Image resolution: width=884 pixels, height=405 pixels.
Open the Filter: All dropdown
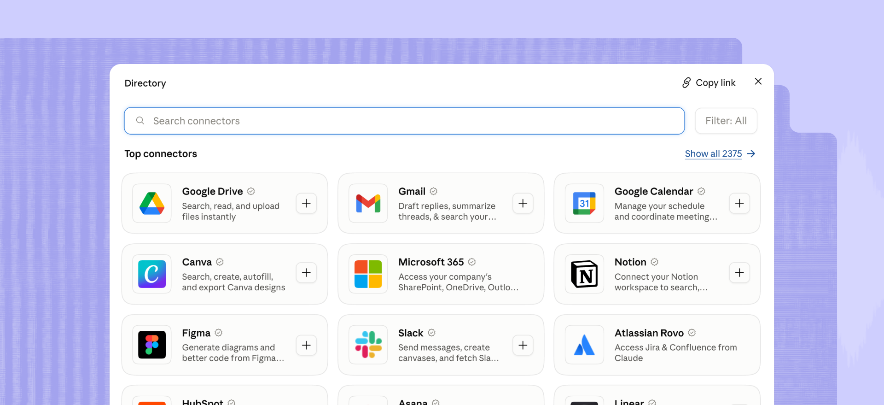point(726,121)
